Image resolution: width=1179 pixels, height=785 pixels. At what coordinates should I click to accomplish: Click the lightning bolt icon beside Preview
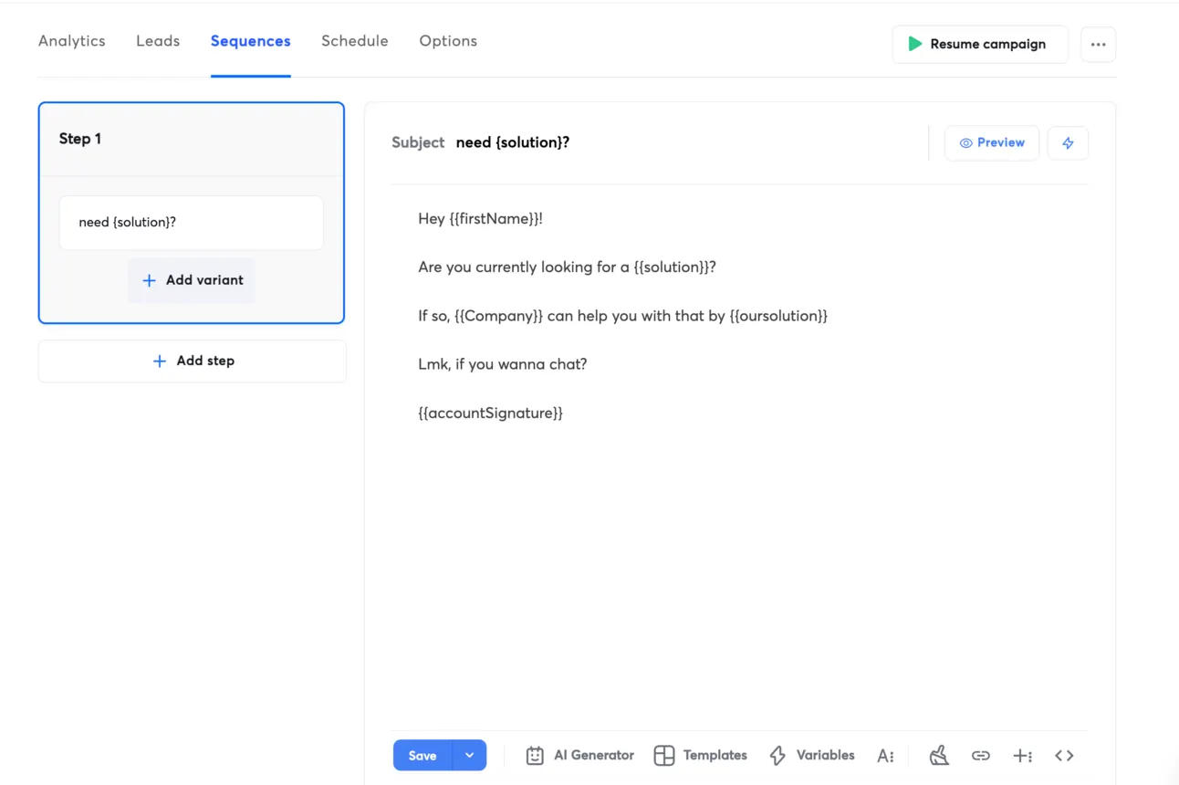pos(1068,143)
